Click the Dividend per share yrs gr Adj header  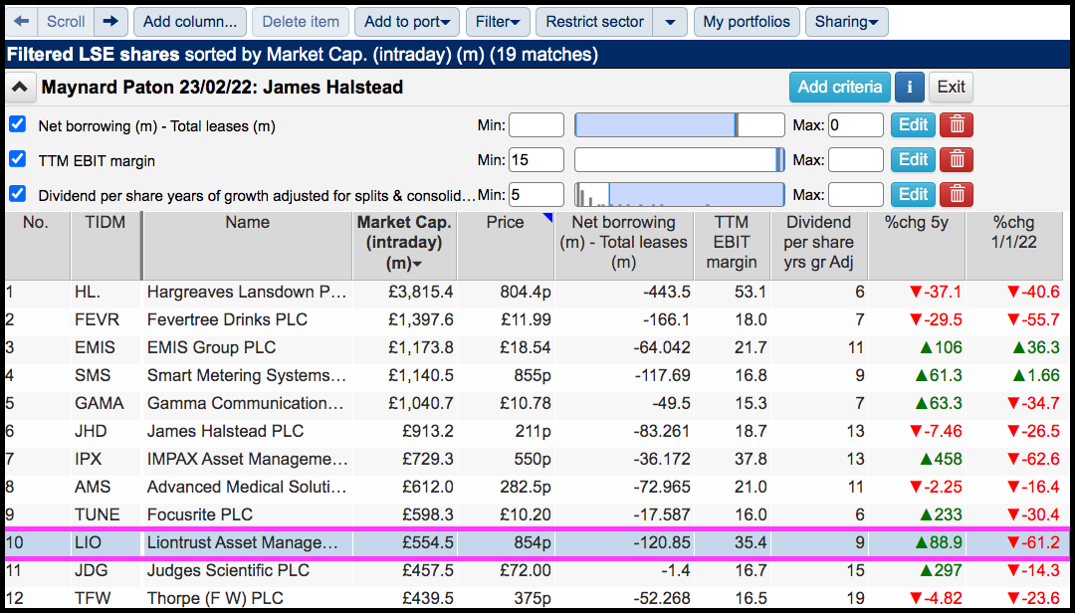pos(819,246)
